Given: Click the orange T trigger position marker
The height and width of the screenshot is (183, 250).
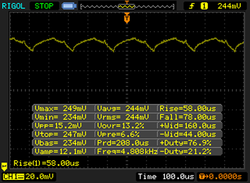Looking at the screenshot, I should (127, 18).
